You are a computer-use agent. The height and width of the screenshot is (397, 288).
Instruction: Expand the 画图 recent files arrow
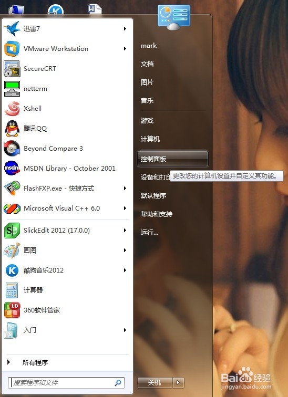125,250
